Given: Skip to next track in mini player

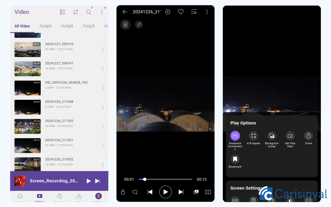Looking at the screenshot, I should (x=98, y=181).
